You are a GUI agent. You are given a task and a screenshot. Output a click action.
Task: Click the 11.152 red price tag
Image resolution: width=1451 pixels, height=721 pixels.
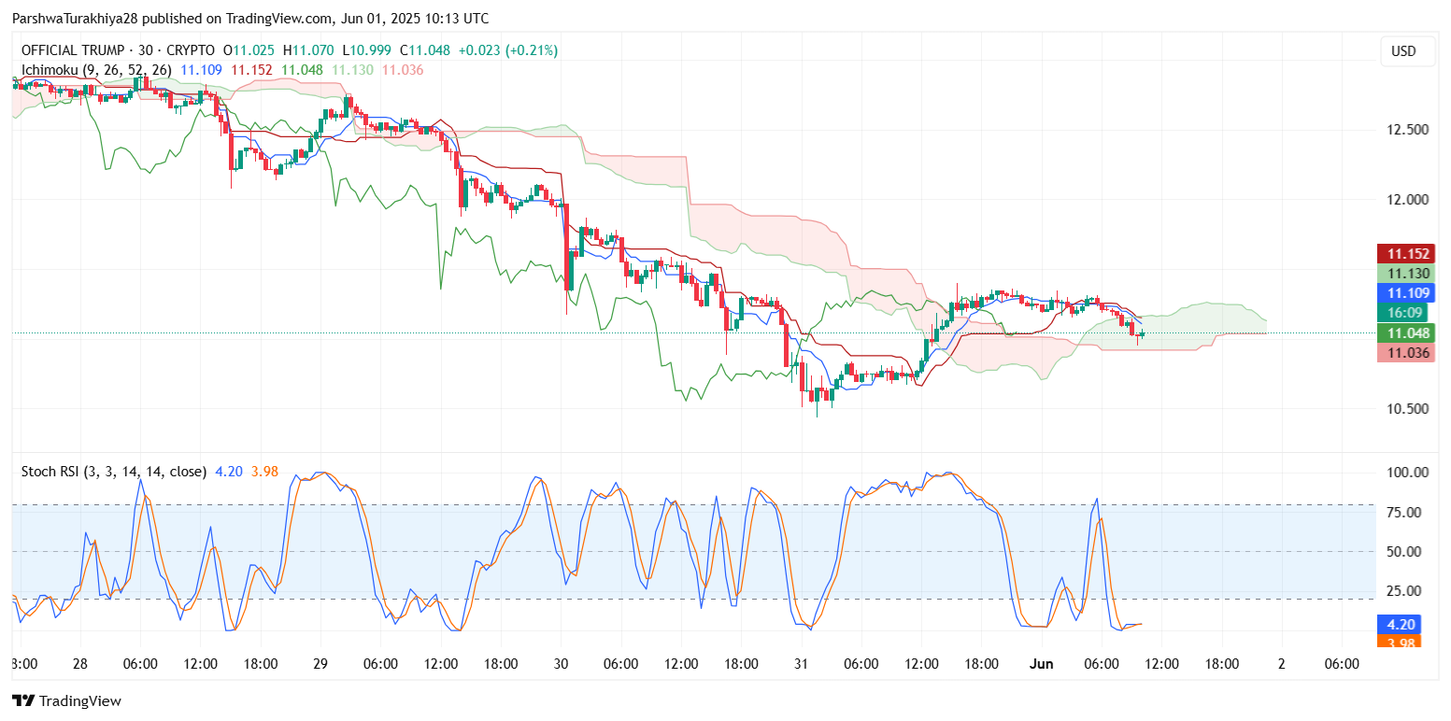tap(1404, 253)
